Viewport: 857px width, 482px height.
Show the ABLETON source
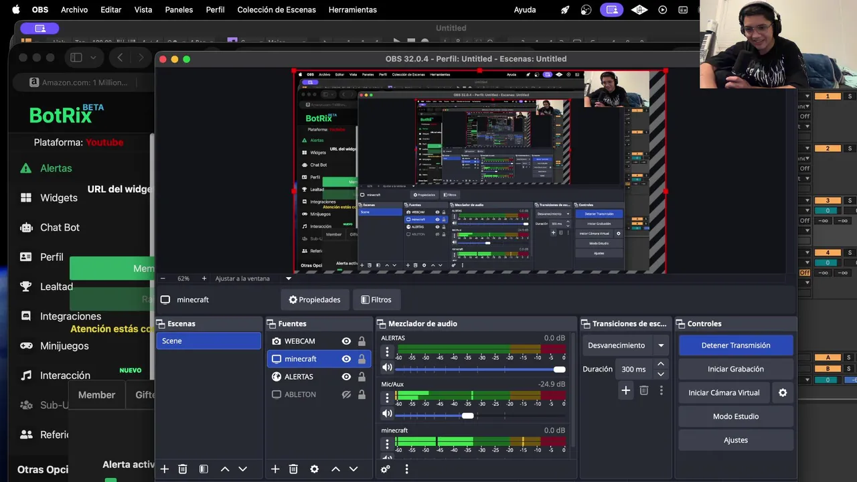coord(346,395)
